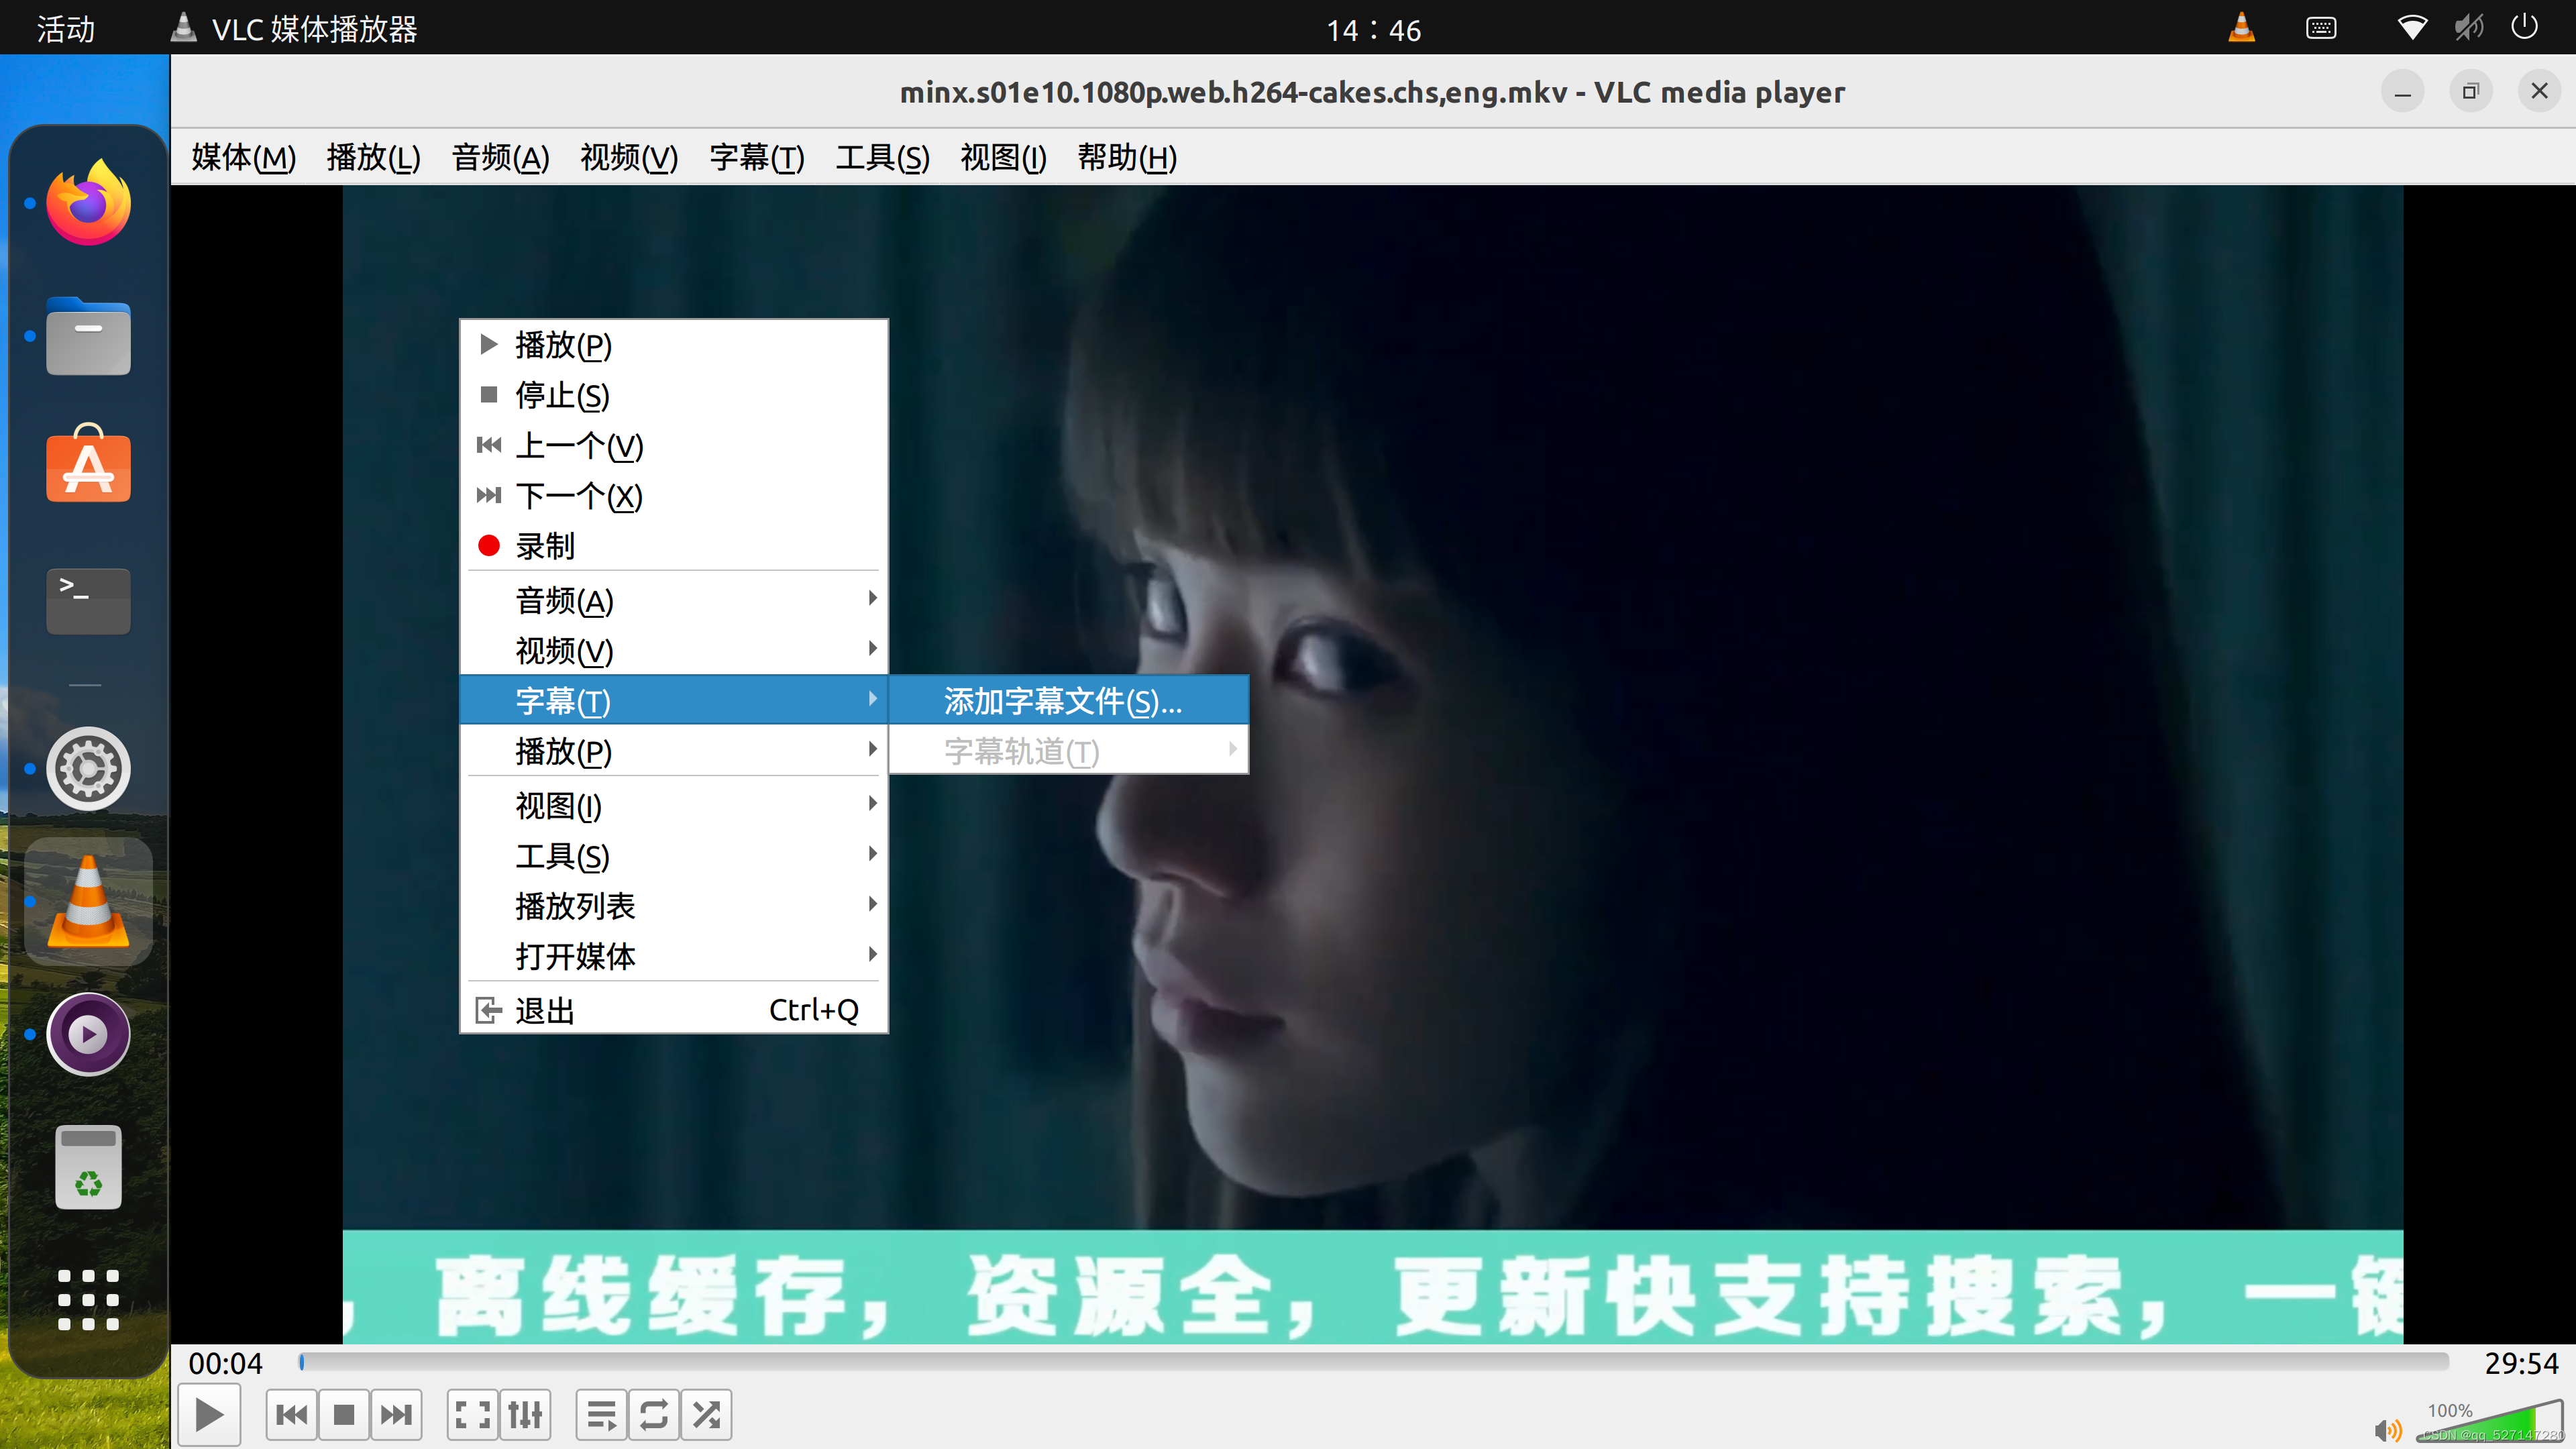Open the 14:46 clock panel
2576x1449 pixels.
1373,30
